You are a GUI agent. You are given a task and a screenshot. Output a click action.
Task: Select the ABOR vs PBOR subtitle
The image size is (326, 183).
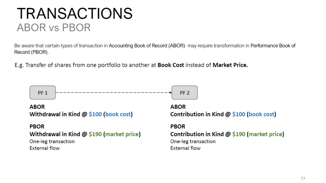coord(54,28)
